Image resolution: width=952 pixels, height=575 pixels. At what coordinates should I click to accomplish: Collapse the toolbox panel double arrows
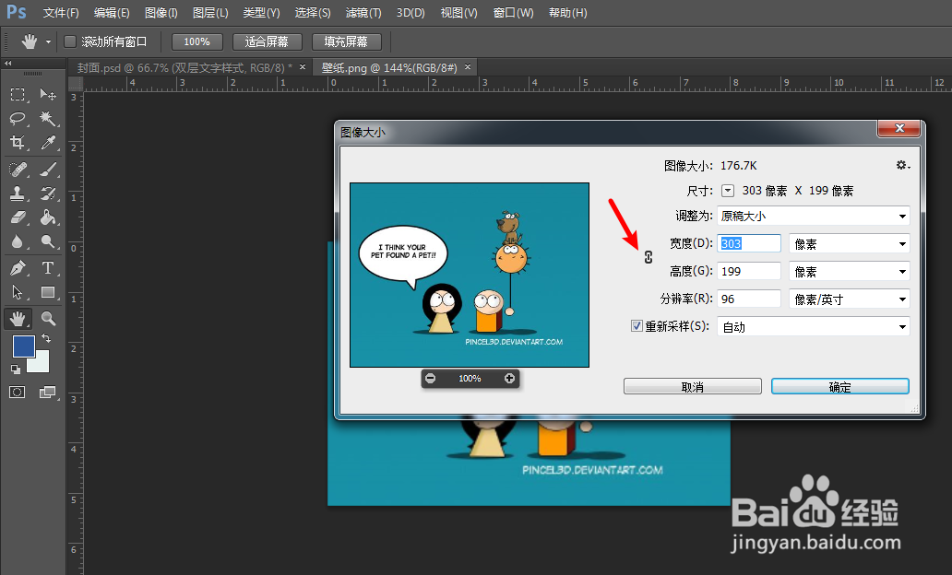click(8, 63)
